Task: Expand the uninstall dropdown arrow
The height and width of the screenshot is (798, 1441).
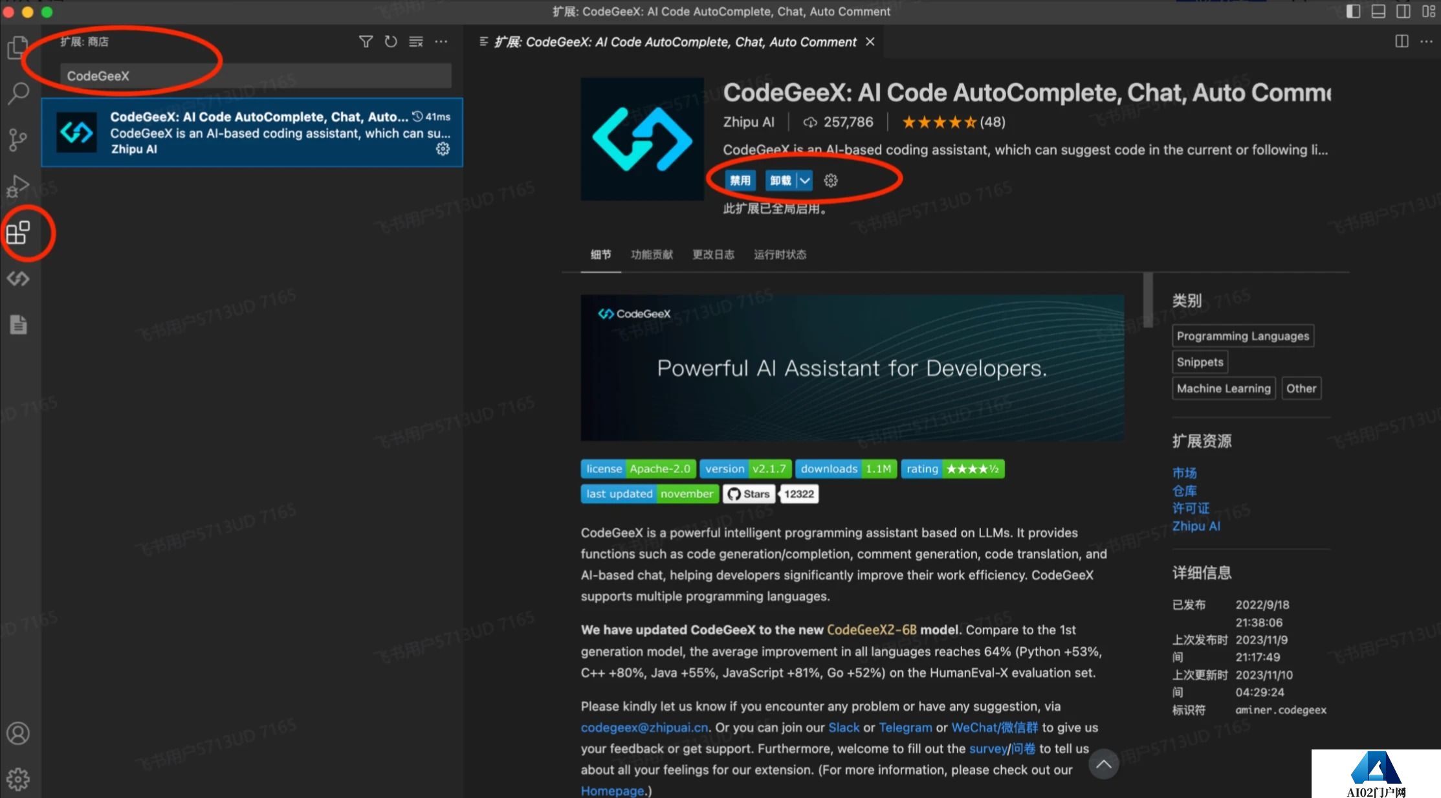Action: pyautogui.click(x=804, y=181)
